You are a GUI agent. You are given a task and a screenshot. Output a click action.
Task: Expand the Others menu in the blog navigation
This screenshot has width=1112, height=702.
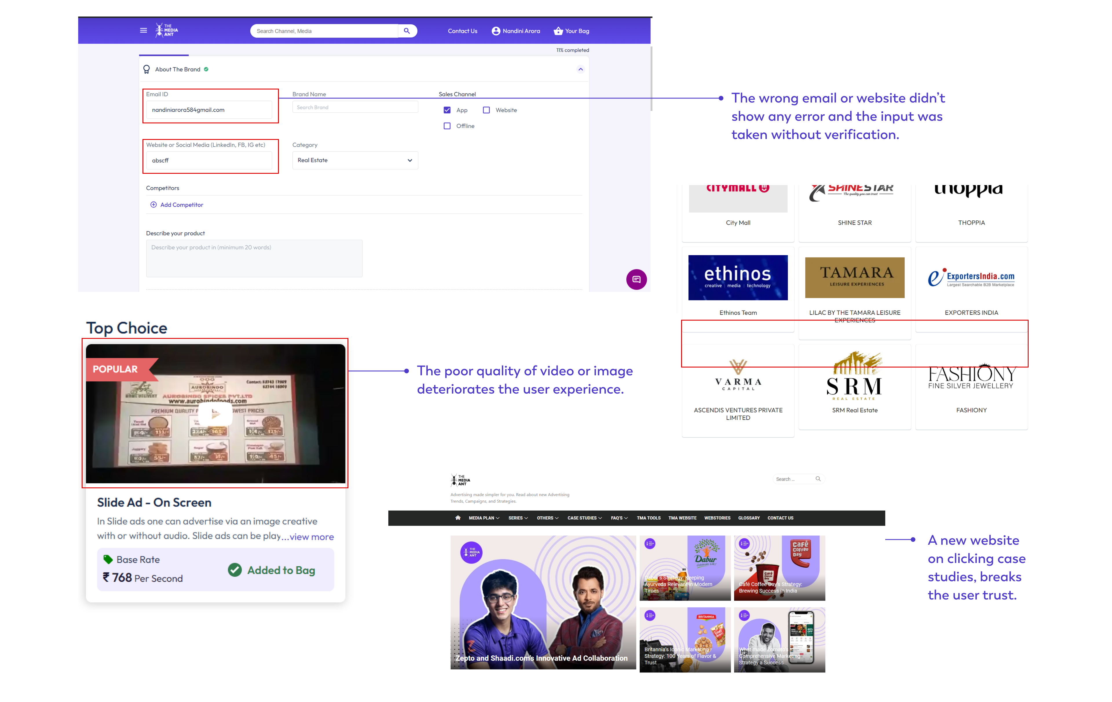click(548, 518)
